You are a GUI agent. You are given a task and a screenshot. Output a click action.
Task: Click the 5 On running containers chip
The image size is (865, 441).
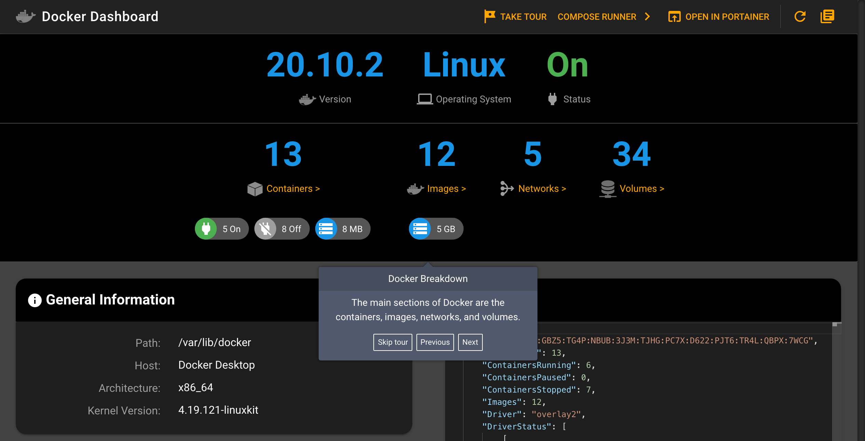(222, 229)
